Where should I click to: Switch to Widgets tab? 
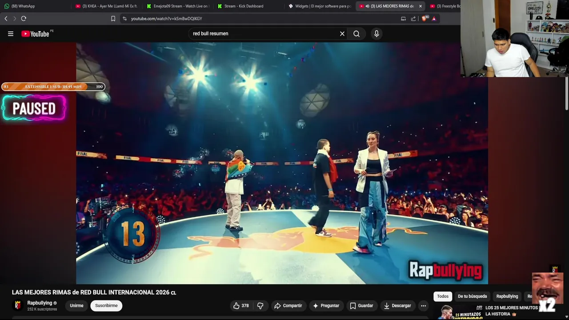[x=320, y=6]
